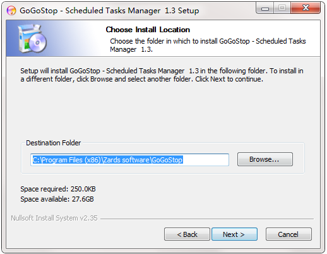This screenshot has width=327, height=254.
Task: Abort setup using the Cancel button
Action: tap(288, 234)
